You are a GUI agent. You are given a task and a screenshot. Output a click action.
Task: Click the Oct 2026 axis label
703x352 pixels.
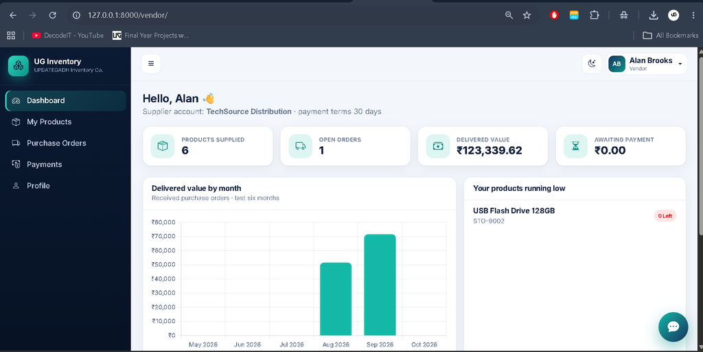(424, 344)
